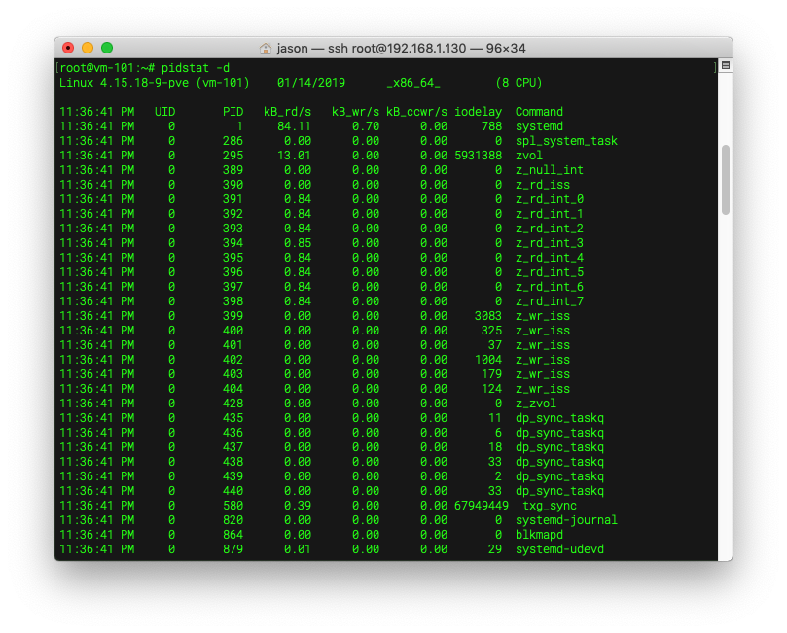The width and height of the screenshot is (787, 633).
Task: Select the kernel text 'Linux 4.15.18-9-pve'
Action: pyautogui.click(x=124, y=83)
